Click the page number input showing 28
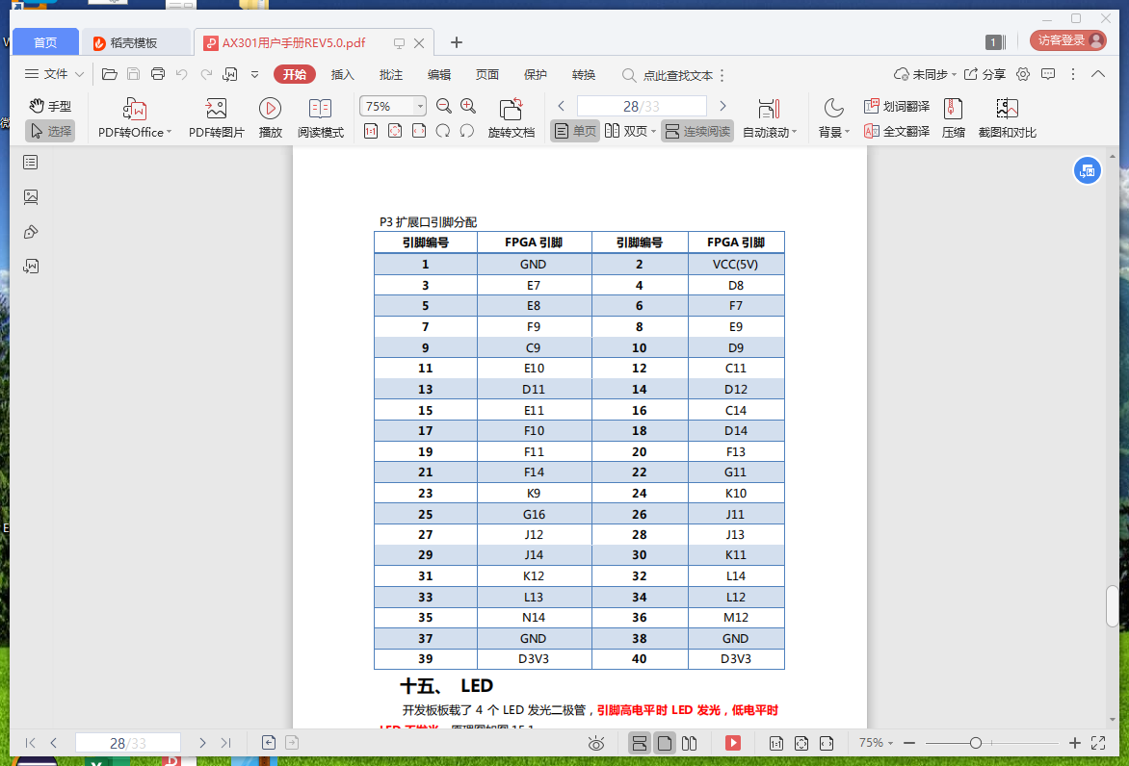 coord(639,106)
